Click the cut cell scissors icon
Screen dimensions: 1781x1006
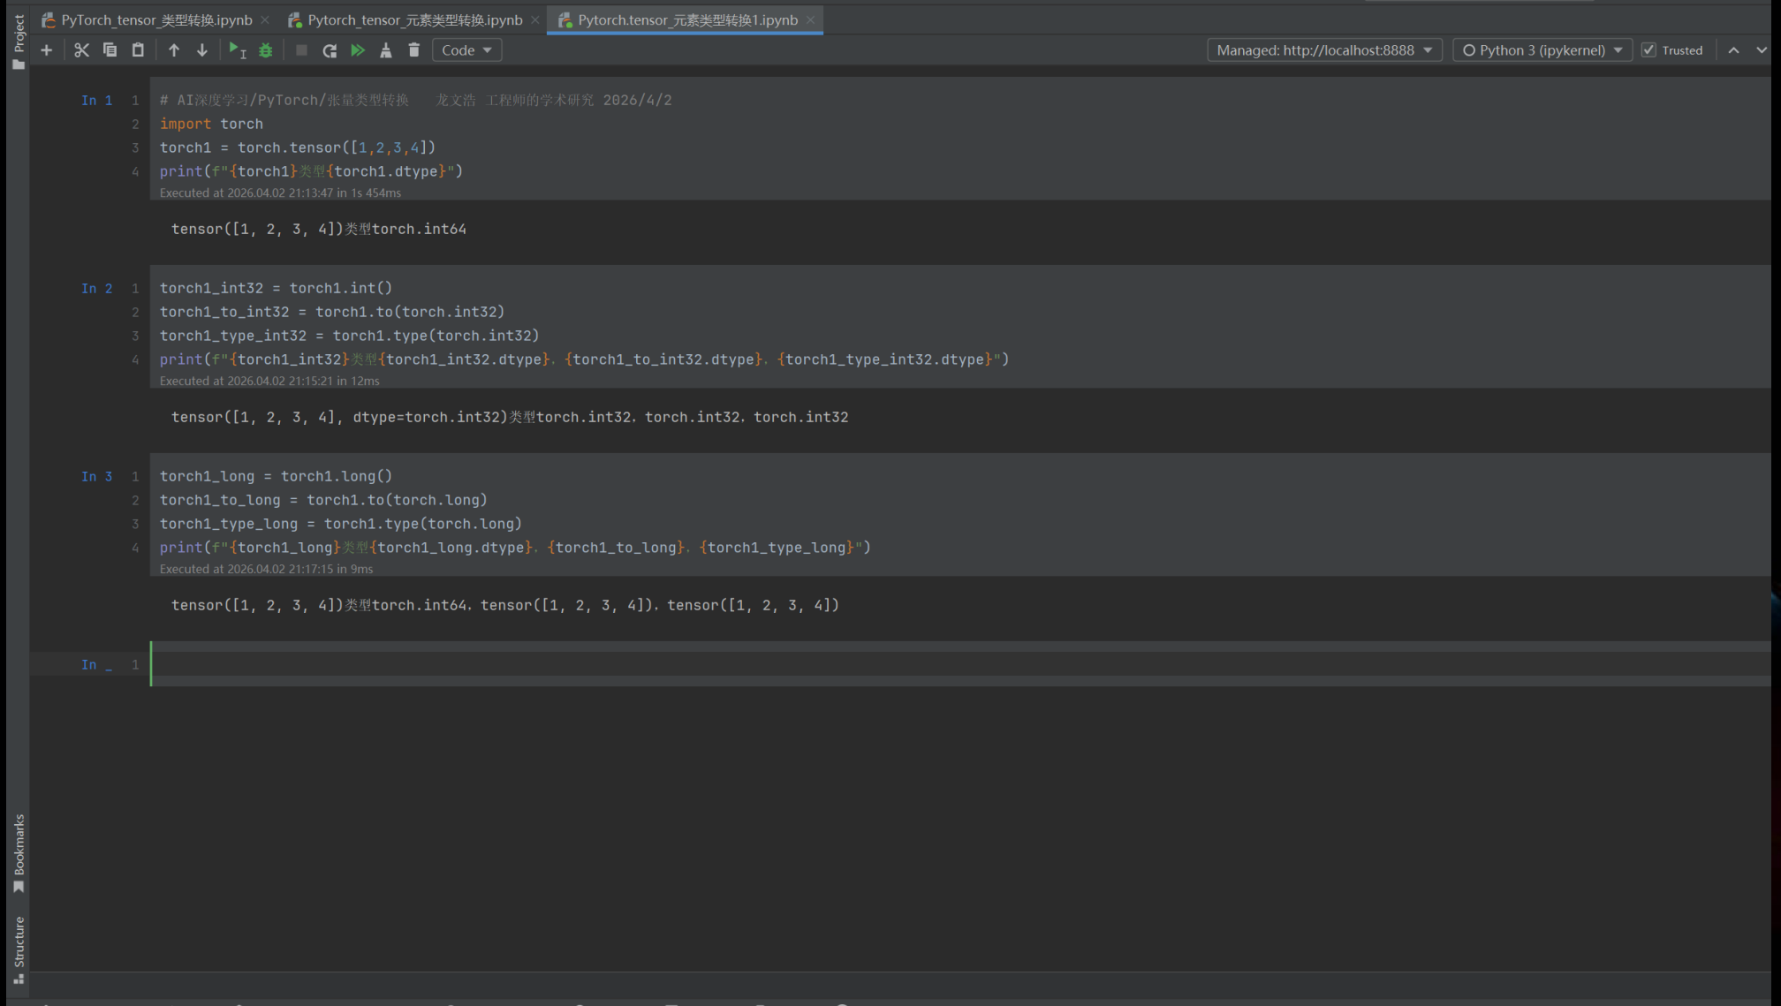pos(81,50)
